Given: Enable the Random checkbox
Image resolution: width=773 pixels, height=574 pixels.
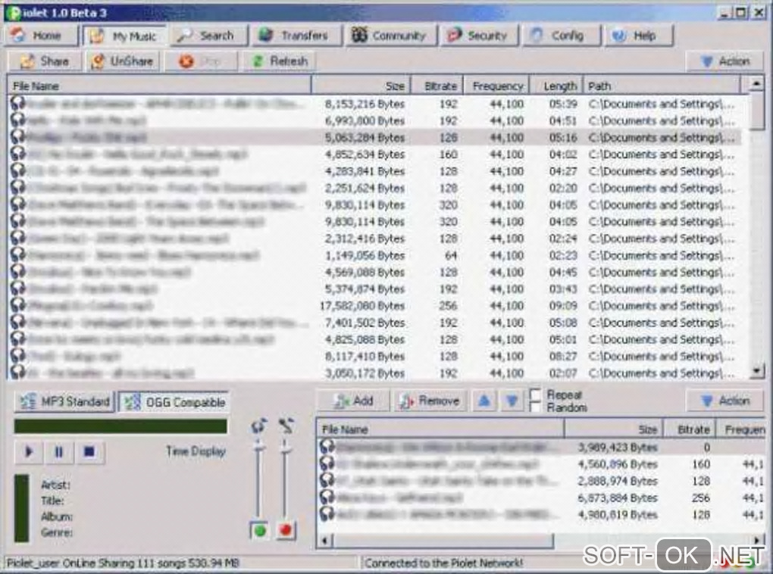Looking at the screenshot, I should [x=535, y=407].
